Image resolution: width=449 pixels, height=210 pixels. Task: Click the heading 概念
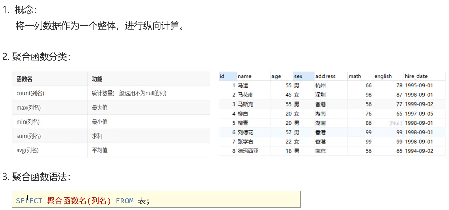26,10
